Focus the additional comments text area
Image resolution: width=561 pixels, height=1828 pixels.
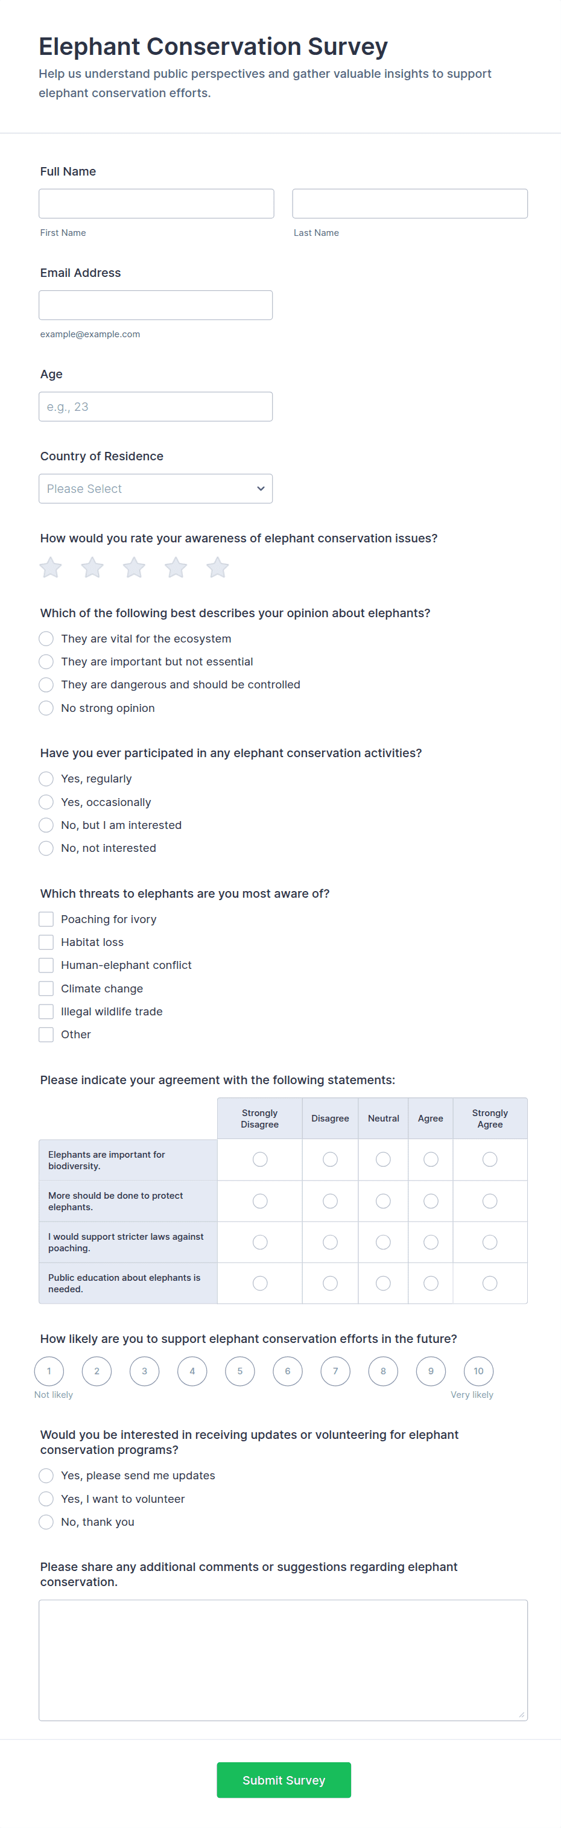coord(283,1660)
